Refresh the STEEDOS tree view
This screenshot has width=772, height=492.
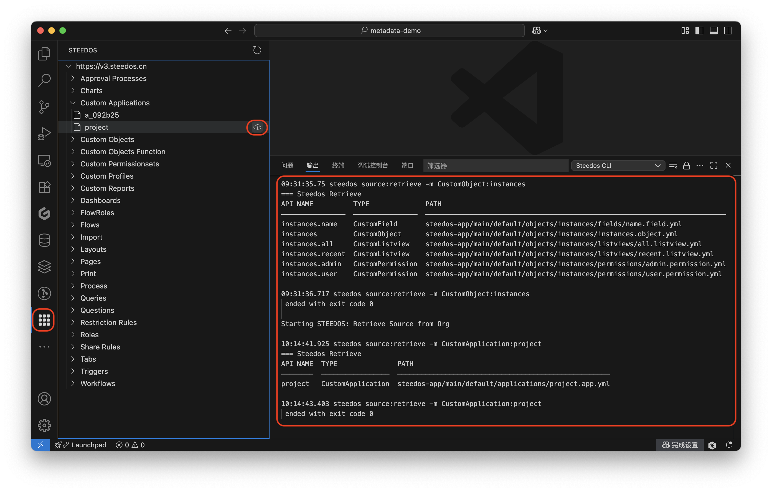coord(257,50)
